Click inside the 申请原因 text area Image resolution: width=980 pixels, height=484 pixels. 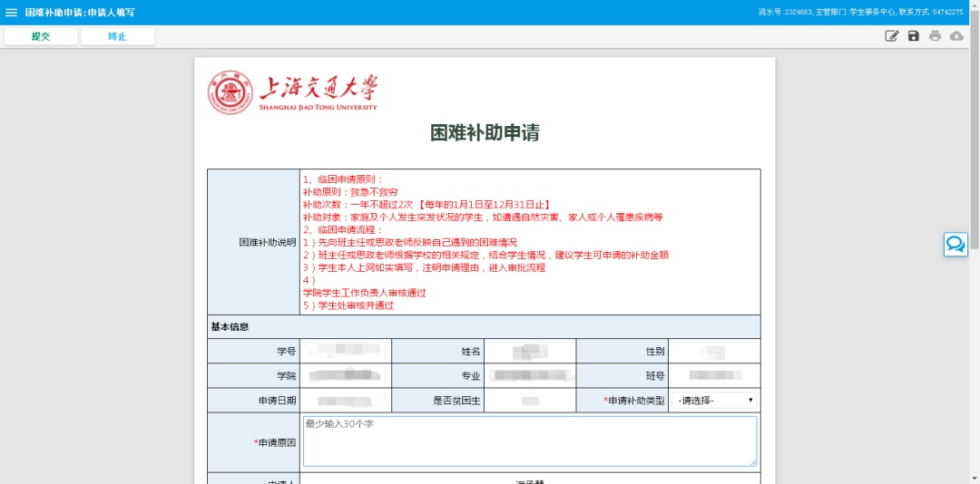coord(529,441)
